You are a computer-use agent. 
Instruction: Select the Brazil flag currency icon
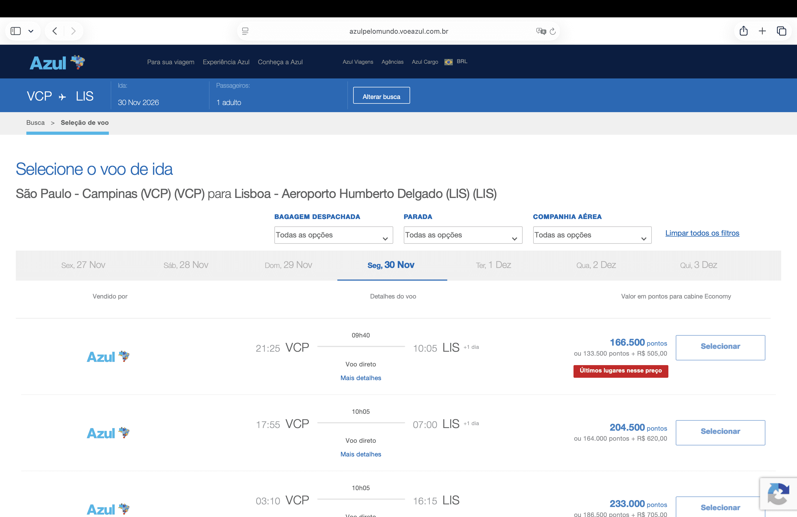pyautogui.click(x=448, y=62)
